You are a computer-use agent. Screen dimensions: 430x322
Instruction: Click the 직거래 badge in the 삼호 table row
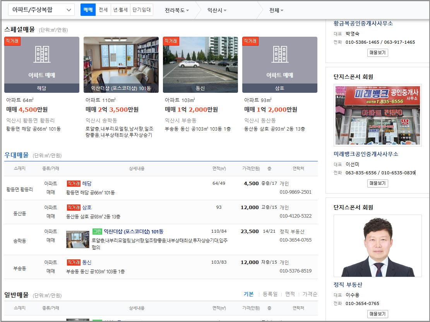point(74,207)
